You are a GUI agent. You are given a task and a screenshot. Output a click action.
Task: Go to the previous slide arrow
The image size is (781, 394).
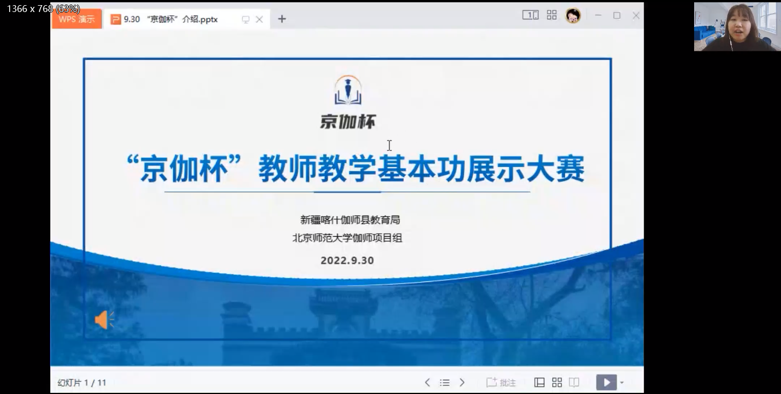click(x=427, y=383)
